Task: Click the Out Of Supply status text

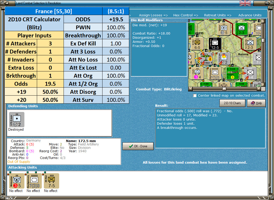Action: pyautogui.click(x=19, y=162)
